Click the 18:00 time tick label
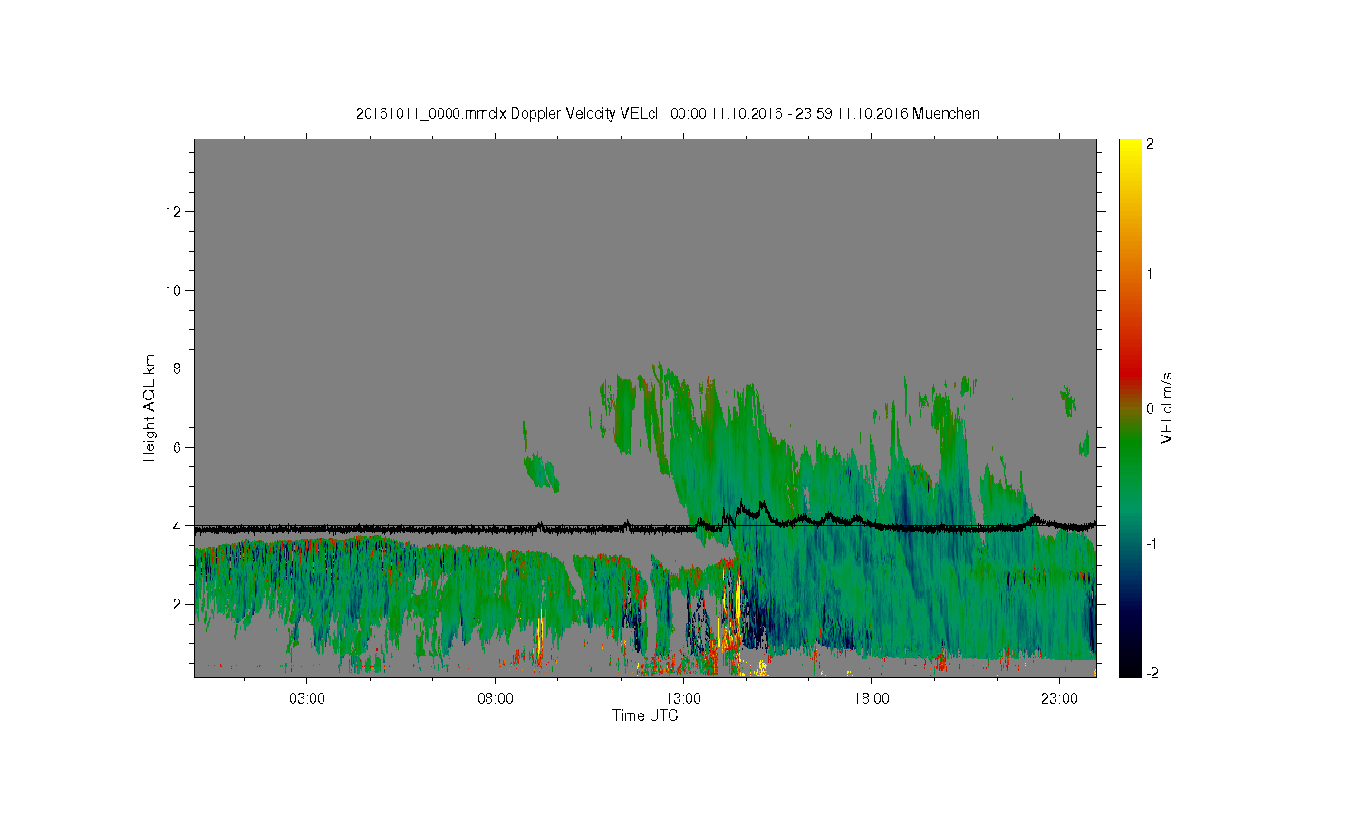The image size is (1359, 815). tap(872, 699)
